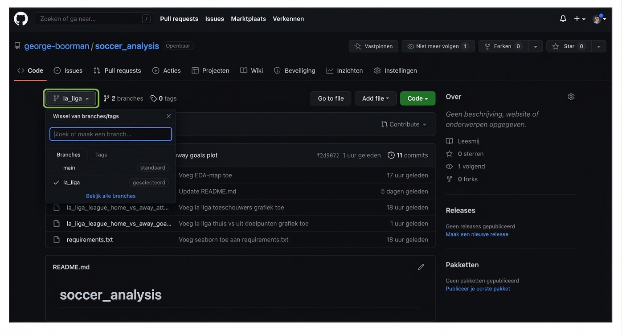Viewport: 622px width, 335px height.
Task: Open the Contribute dropdown
Action: pos(402,124)
